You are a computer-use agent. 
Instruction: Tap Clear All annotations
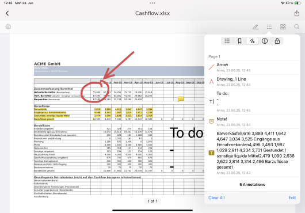pyautogui.click(x=216, y=197)
